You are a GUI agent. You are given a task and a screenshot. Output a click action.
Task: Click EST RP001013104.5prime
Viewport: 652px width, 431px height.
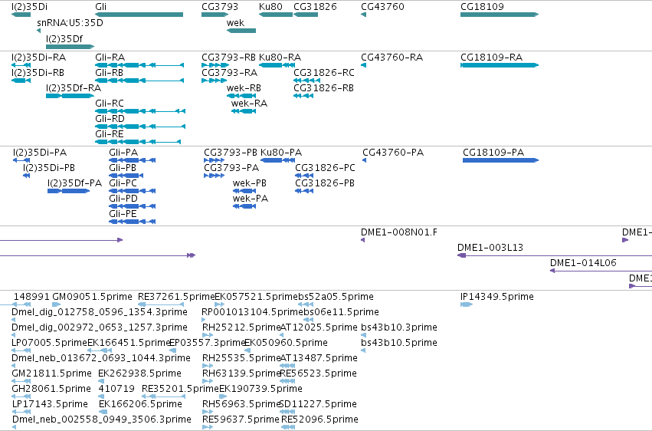[x=203, y=321]
